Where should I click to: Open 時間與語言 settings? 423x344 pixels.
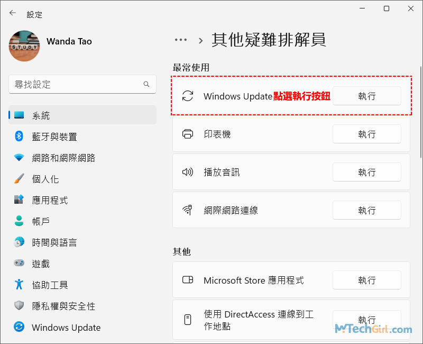click(x=54, y=242)
